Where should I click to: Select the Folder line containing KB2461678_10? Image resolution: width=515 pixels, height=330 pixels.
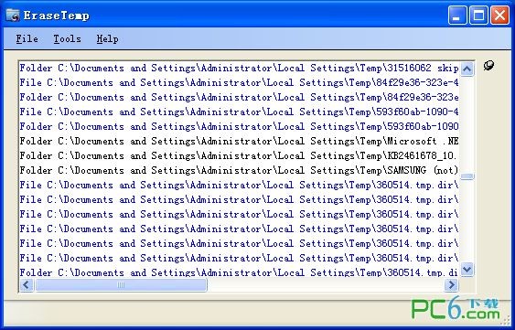point(239,156)
